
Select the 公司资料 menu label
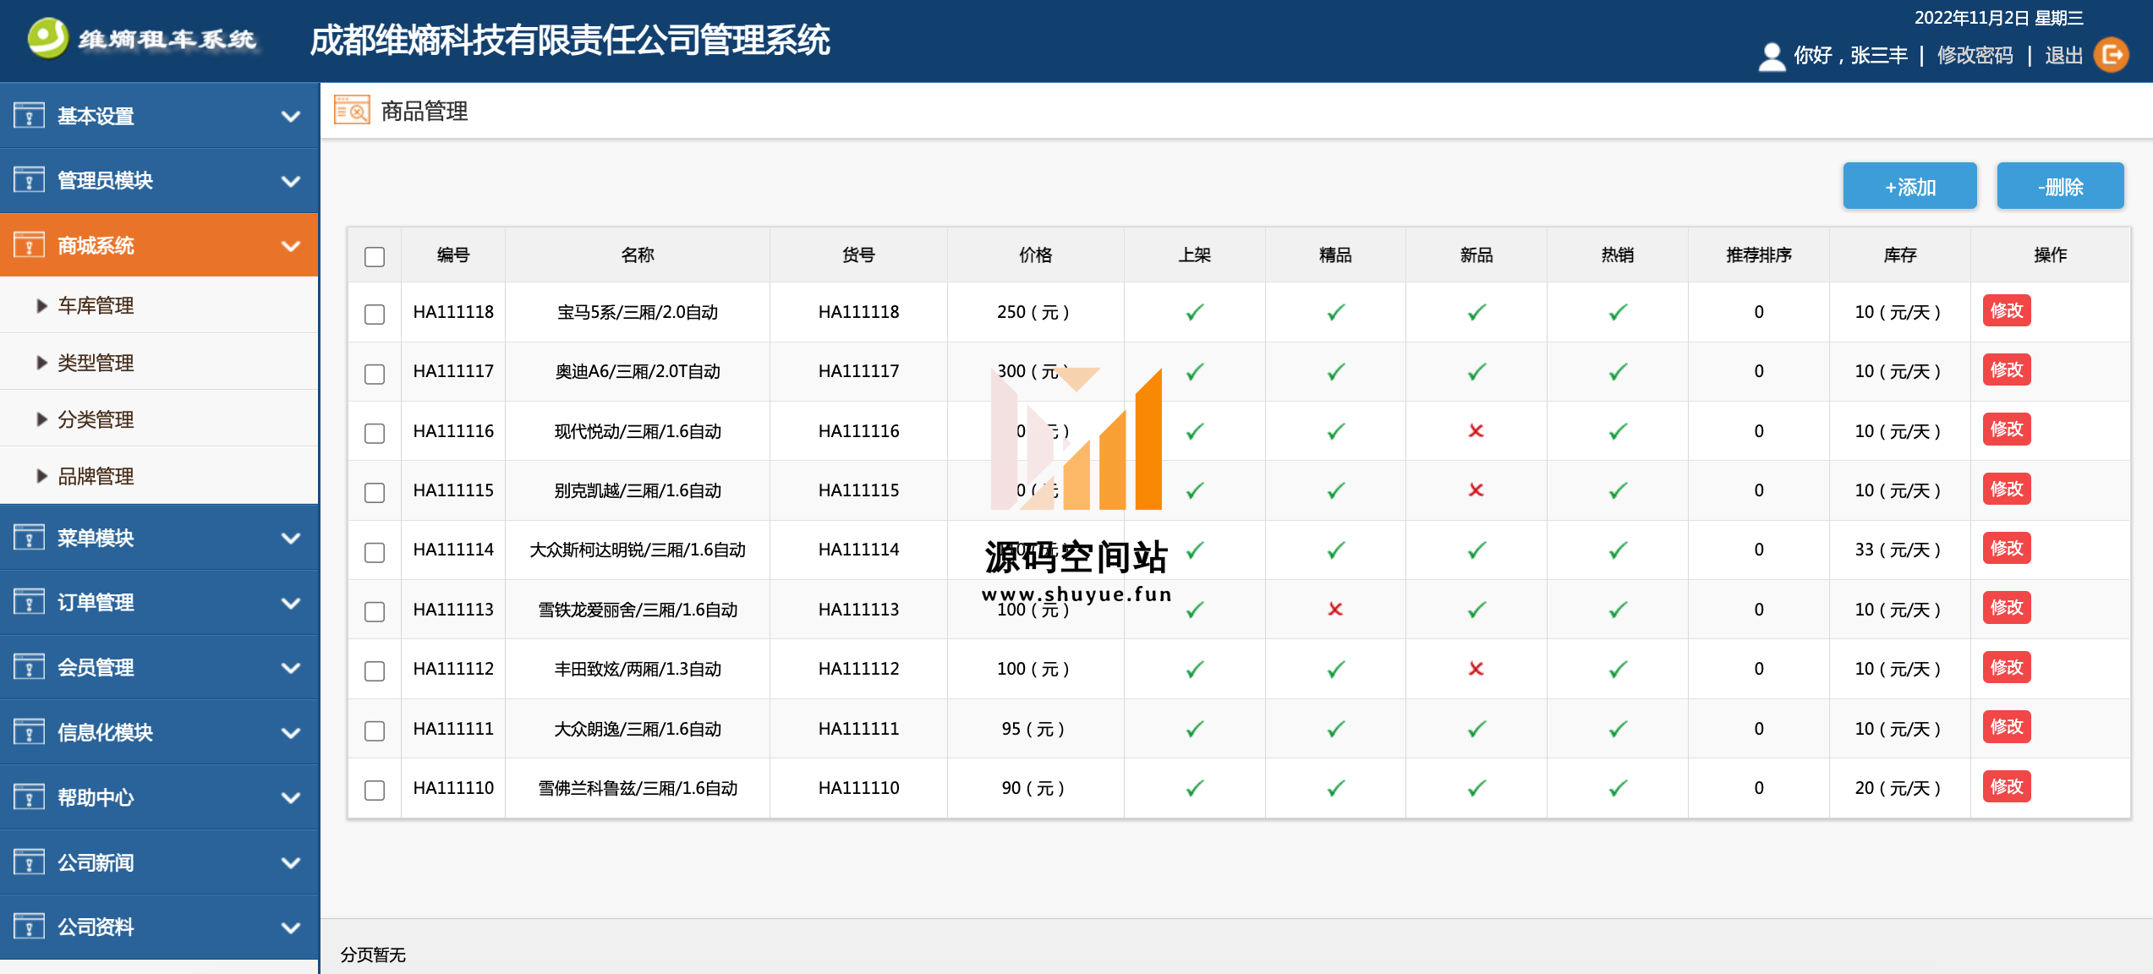(96, 927)
